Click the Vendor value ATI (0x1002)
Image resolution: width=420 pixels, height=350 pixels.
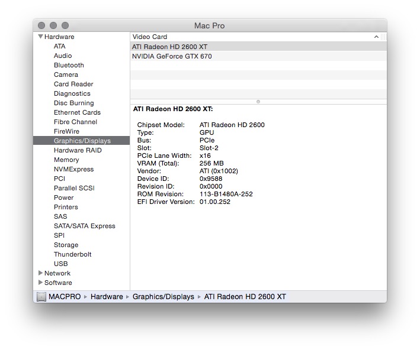pyautogui.click(x=219, y=171)
